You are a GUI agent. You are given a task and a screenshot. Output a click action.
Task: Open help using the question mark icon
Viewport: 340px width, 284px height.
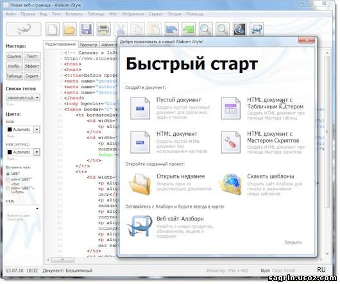pos(240,29)
